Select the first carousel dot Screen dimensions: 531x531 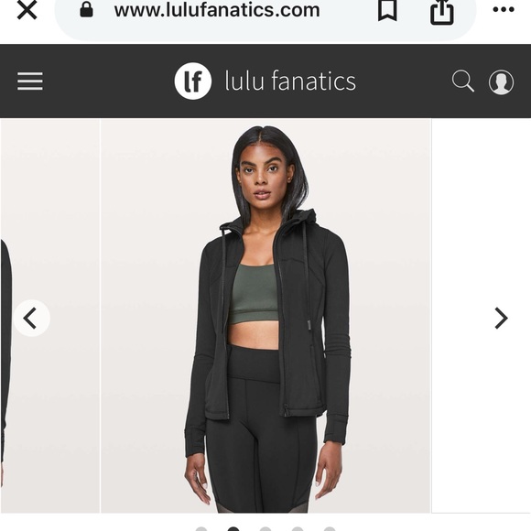(x=201, y=528)
